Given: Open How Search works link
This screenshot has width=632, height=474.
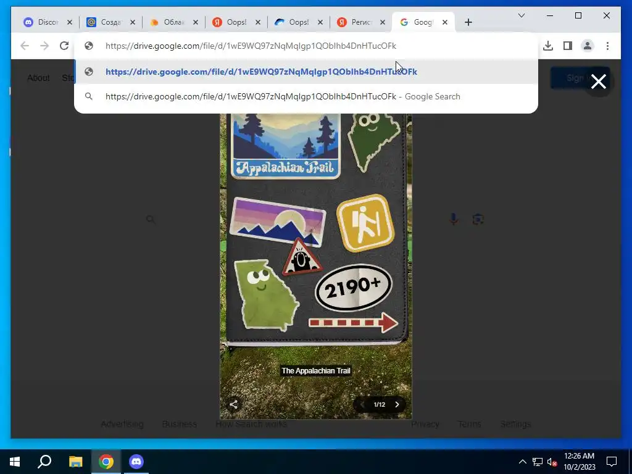Looking at the screenshot, I should [251, 424].
